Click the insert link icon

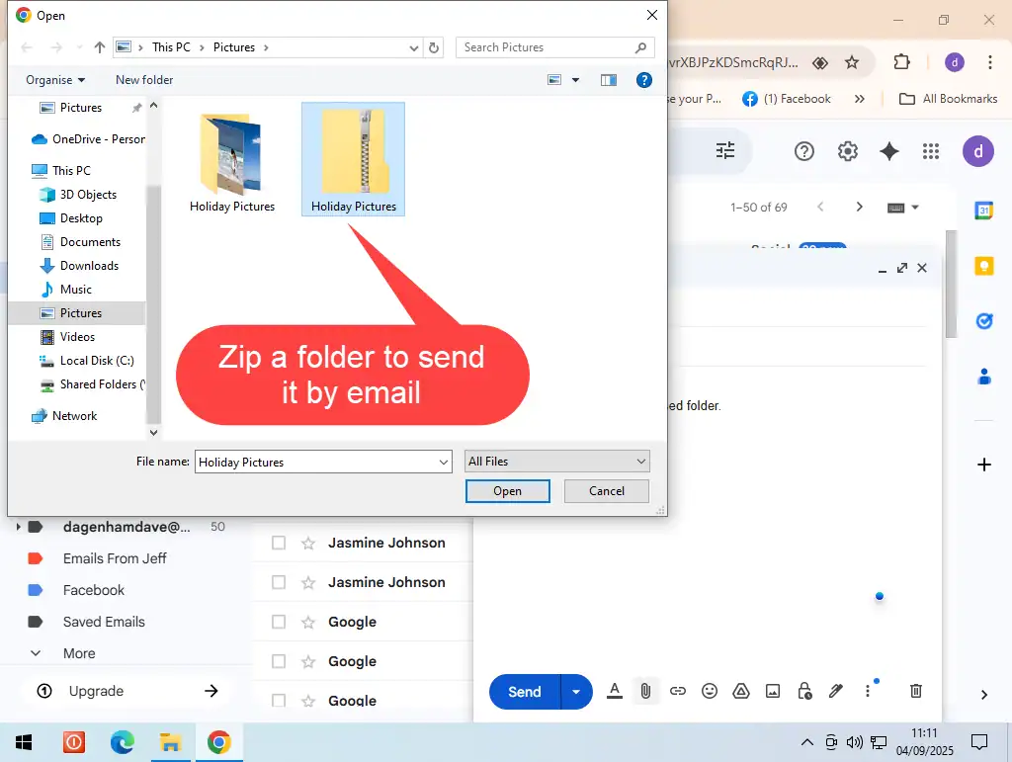pyautogui.click(x=677, y=692)
